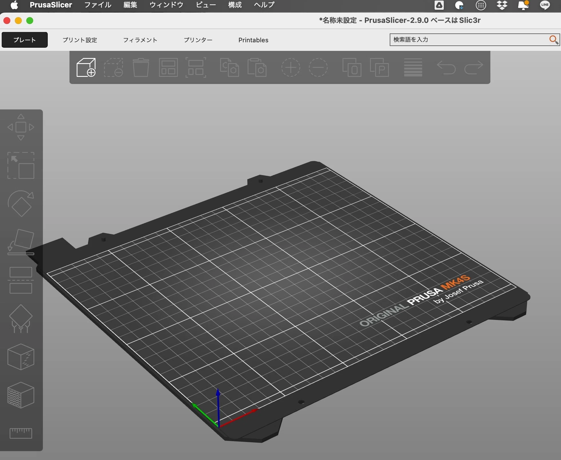
Task: Click the Paste clipboard icon
Action: (x=257, y=67)
